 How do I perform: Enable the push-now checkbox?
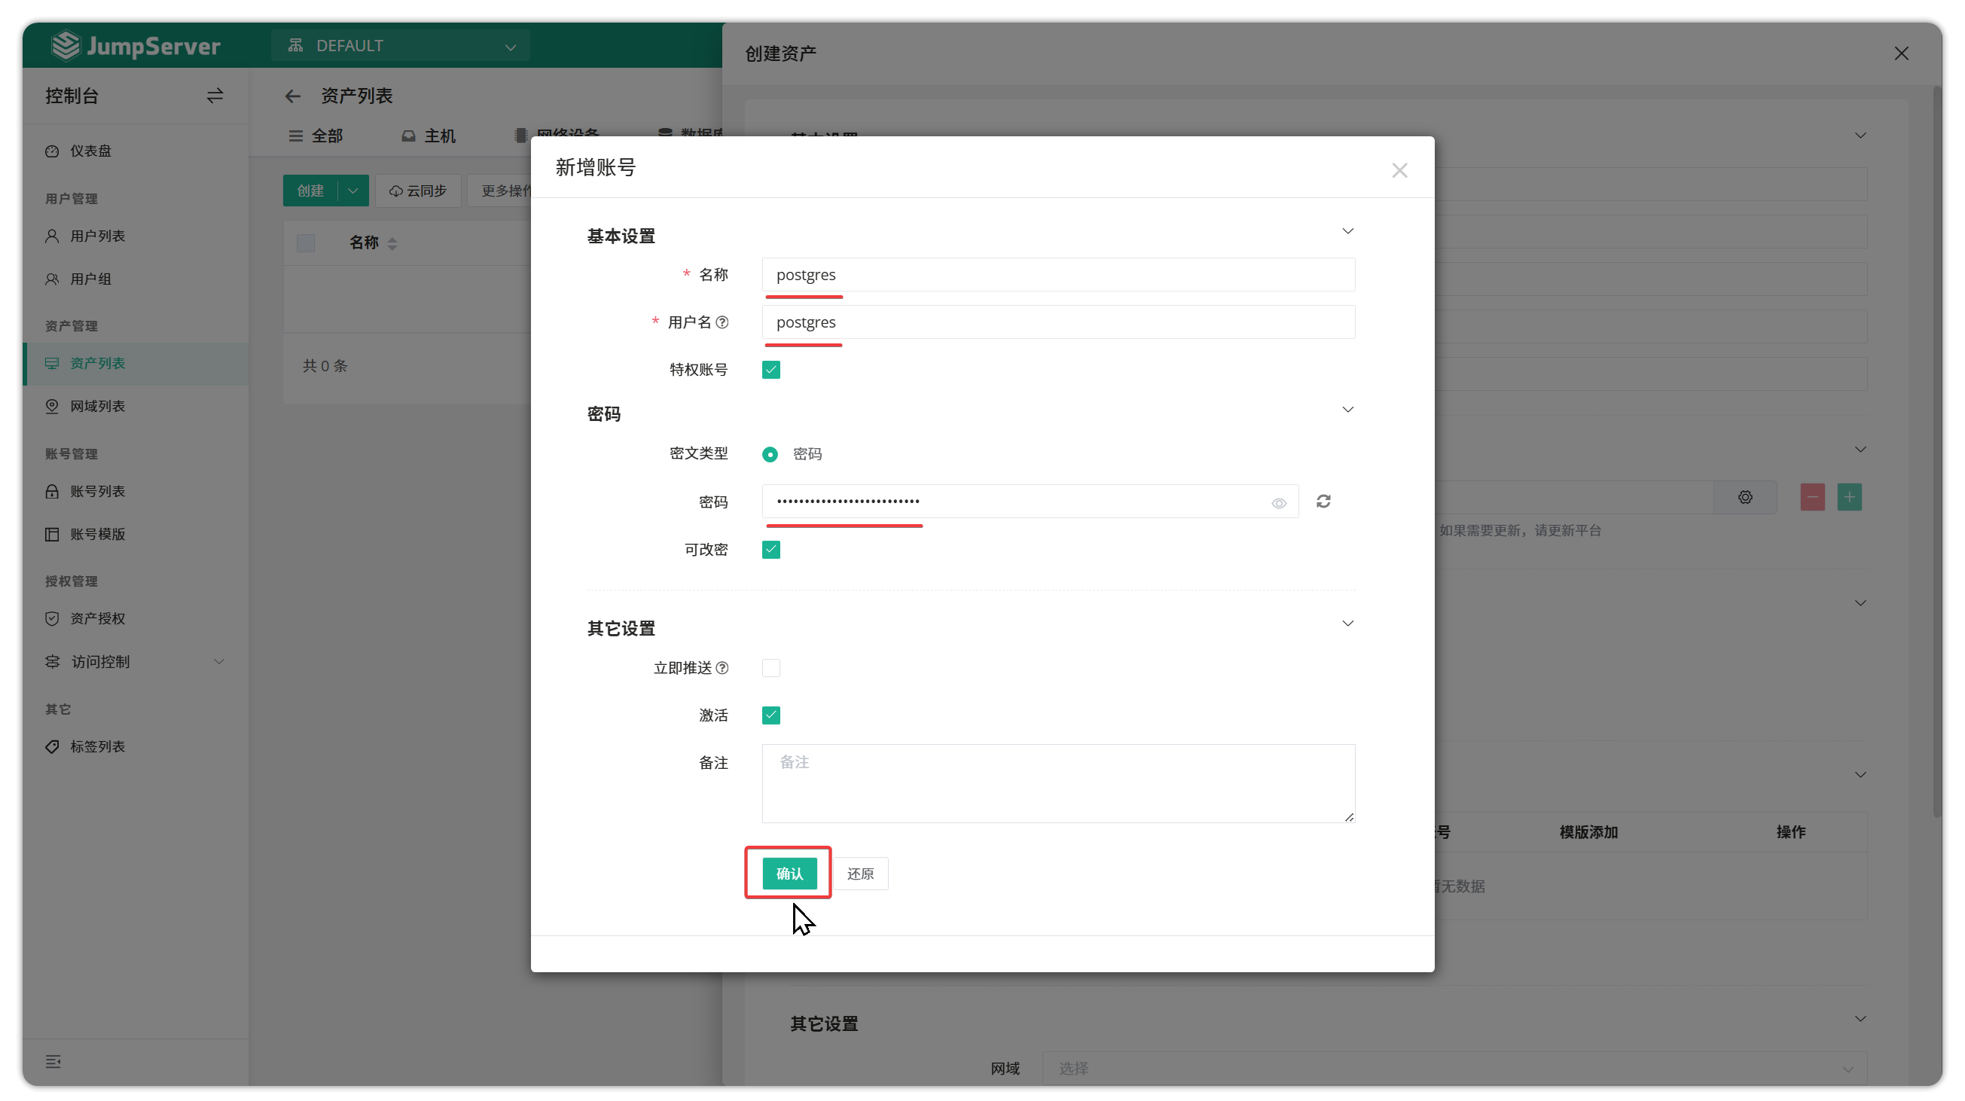[771, 668]
